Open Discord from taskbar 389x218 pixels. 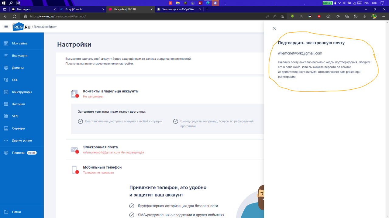point(215,3)
